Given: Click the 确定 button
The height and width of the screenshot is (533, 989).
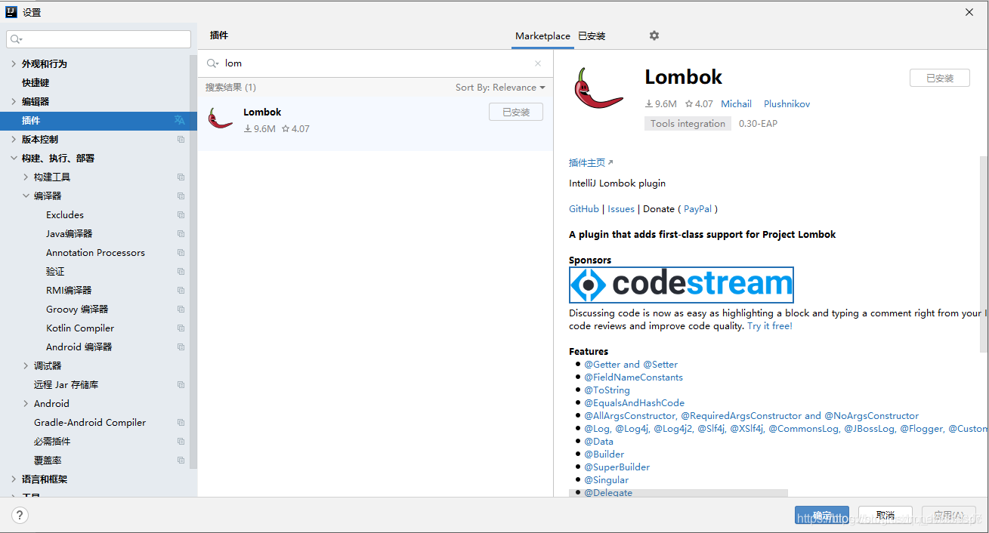Looking at the screenshot, I should tap(822, 515).
